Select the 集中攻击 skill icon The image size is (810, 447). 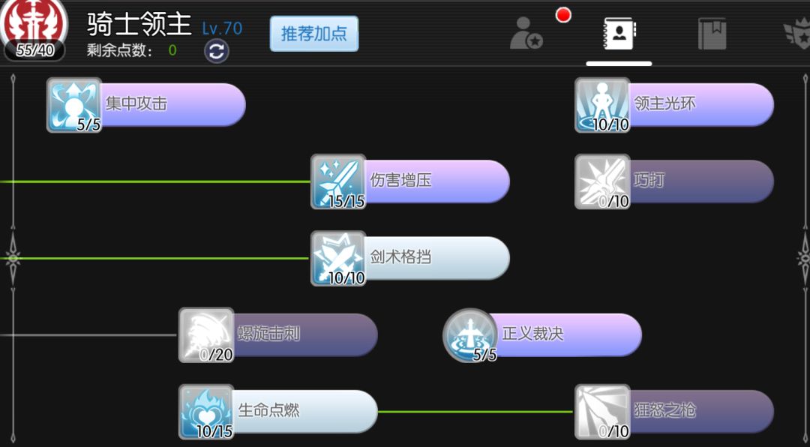(74, 105)
